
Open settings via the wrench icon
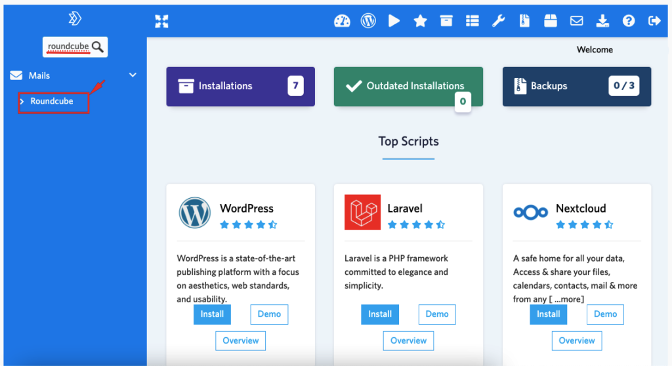coord(498,20)
